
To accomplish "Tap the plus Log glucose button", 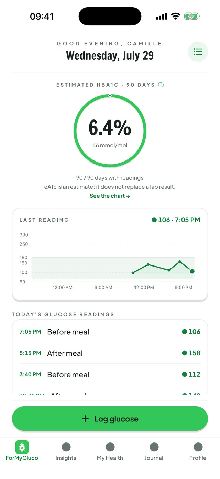I will coord(110,419).
